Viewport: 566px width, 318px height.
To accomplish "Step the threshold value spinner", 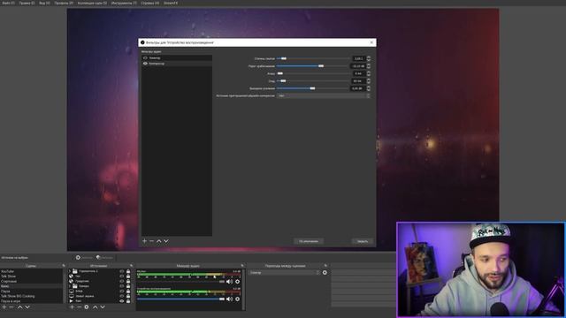I will point(369,66).
